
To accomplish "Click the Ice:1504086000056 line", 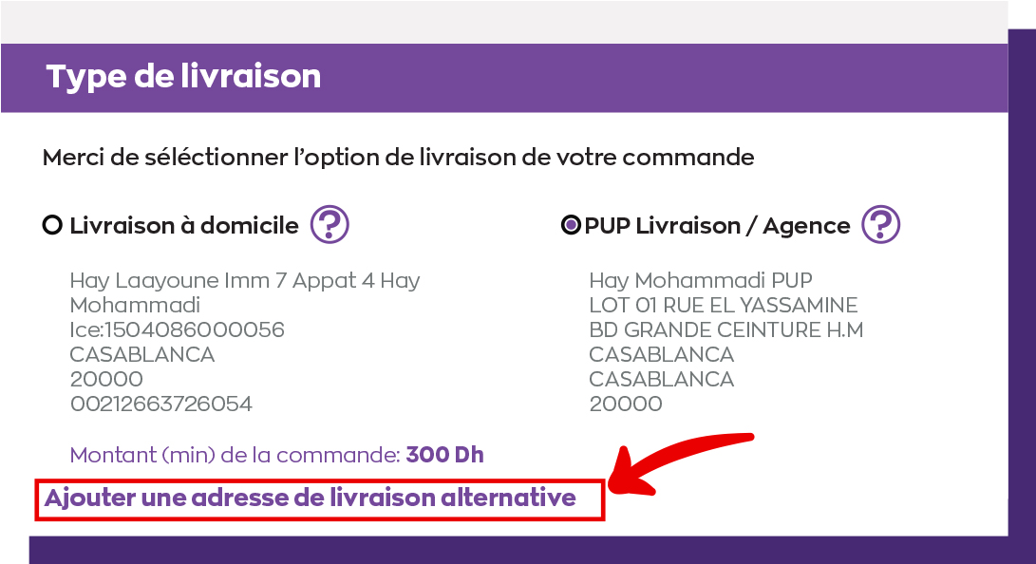I will [177, 329].
